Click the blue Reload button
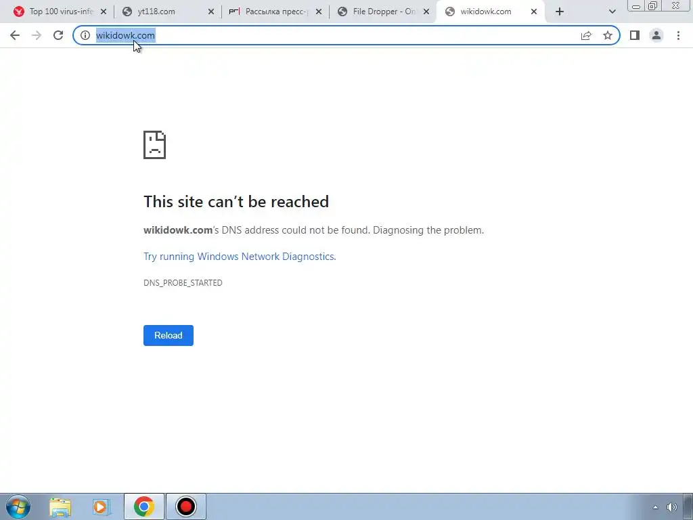The image size is (693, 520). (x=169, y=335)
